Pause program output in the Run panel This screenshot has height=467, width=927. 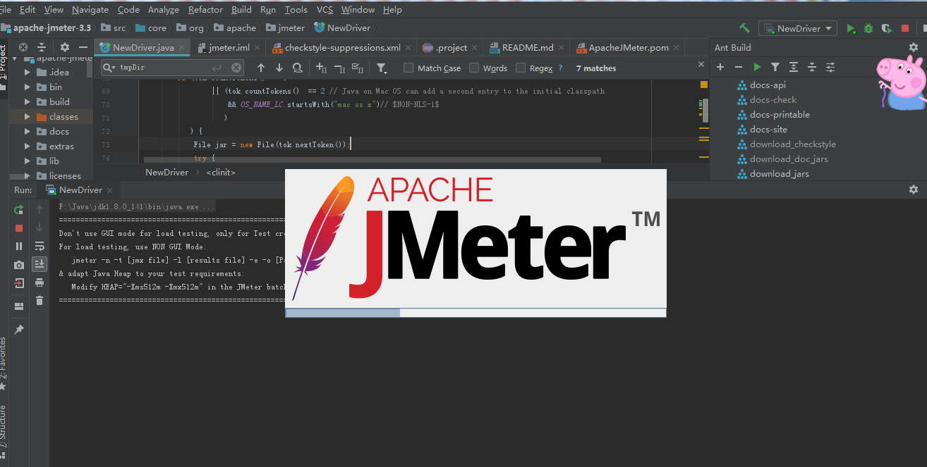[19, 246]
